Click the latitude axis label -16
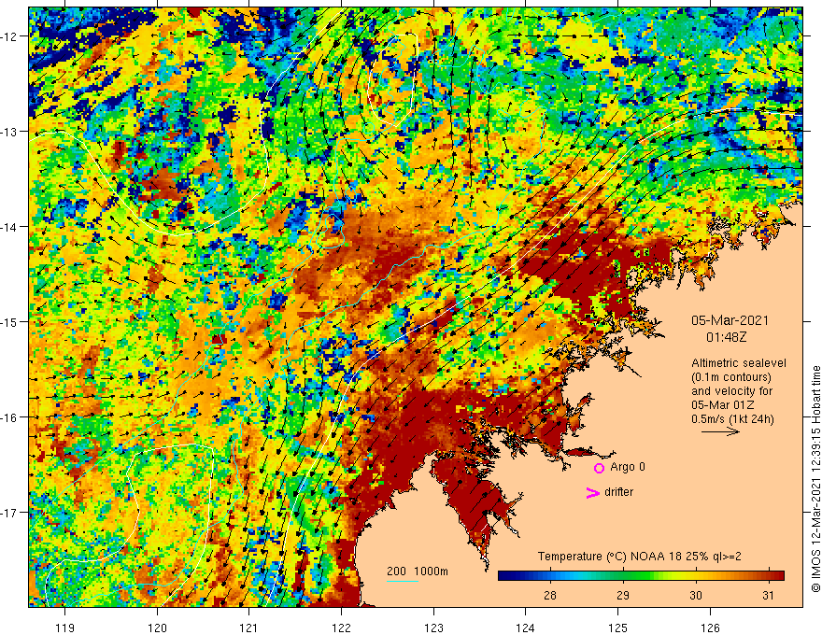The image size is (822, 635). point(9,417)
